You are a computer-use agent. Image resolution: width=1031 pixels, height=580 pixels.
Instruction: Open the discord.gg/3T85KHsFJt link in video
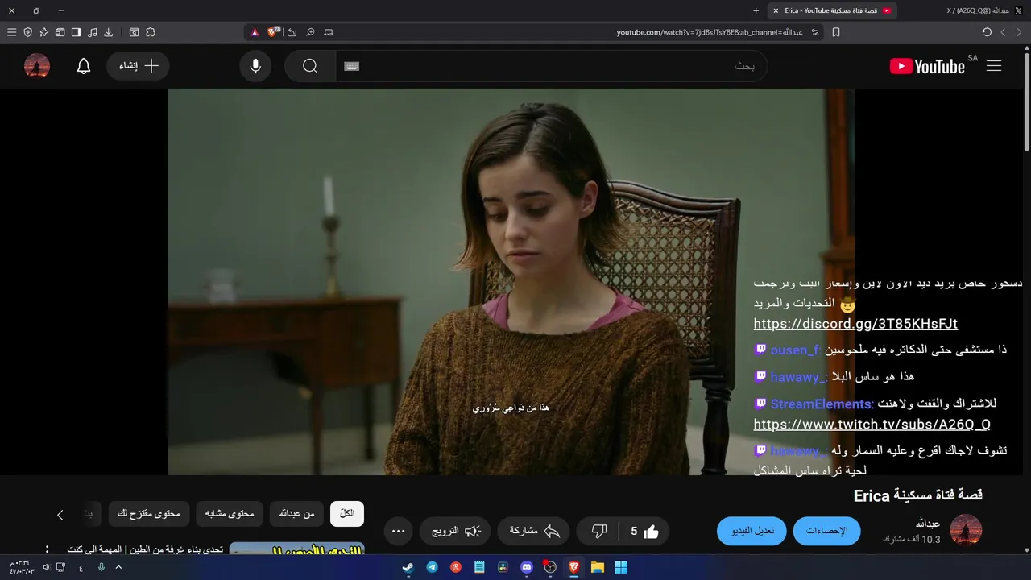pos(855,324)
